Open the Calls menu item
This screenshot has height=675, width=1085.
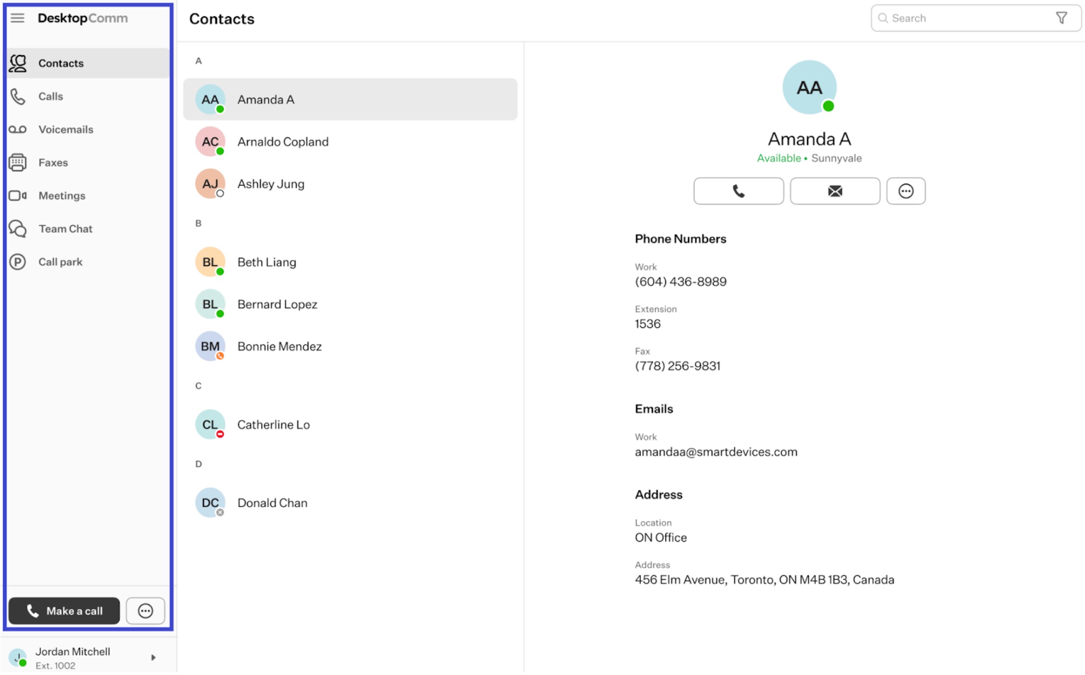(88, 96)
